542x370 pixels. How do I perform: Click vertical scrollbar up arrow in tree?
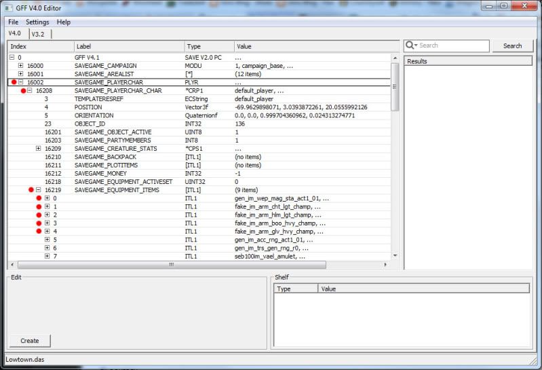pos(395,58)
